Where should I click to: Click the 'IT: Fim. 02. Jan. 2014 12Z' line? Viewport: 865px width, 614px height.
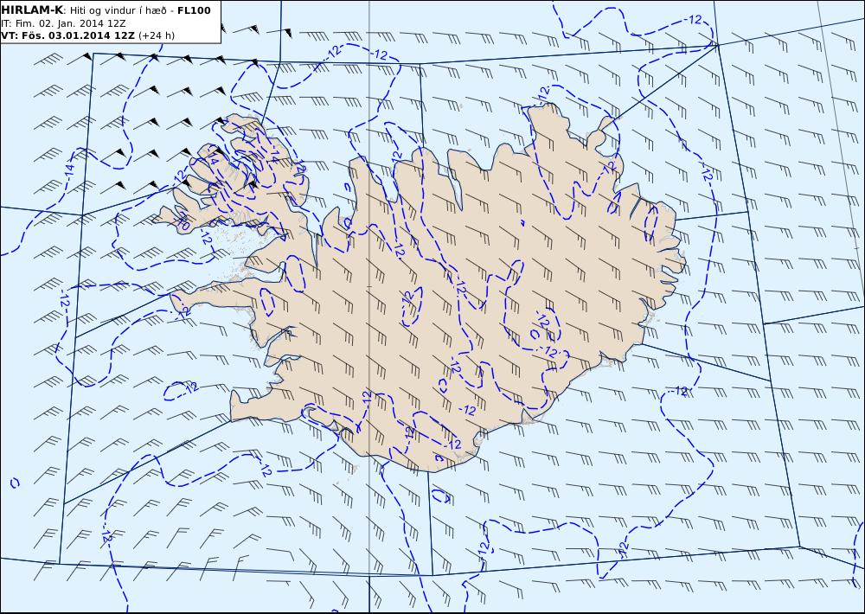tap(63, 23)
